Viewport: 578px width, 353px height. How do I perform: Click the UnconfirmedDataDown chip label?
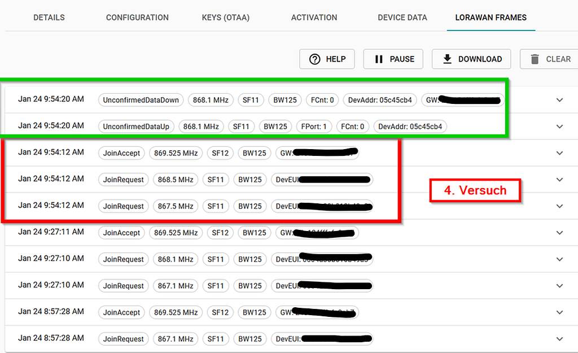point(141,100)
